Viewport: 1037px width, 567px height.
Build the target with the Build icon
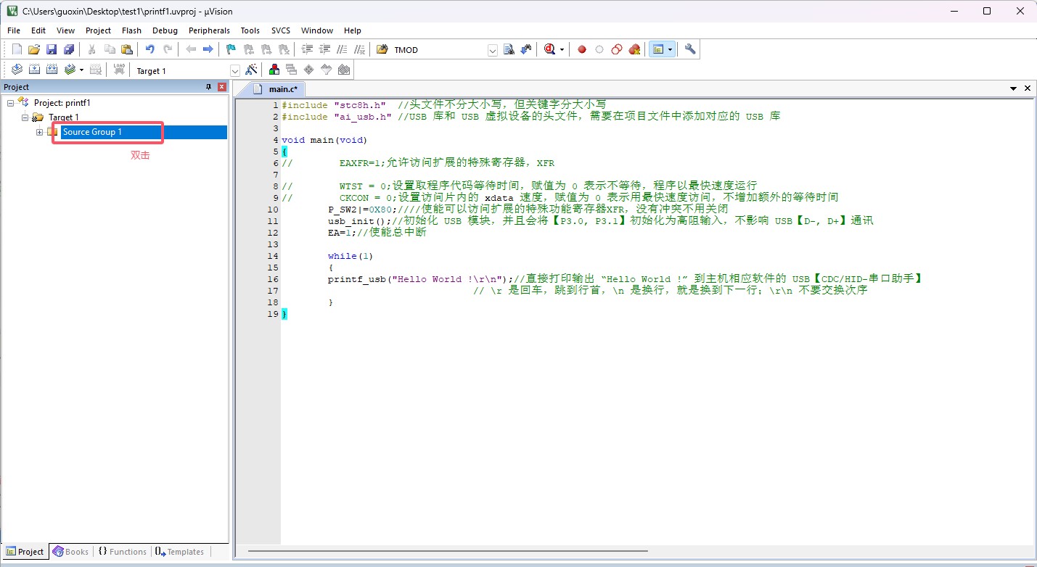tap(34, 70)
